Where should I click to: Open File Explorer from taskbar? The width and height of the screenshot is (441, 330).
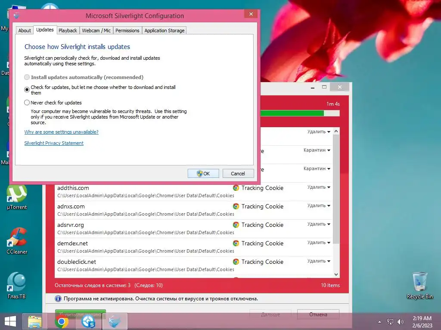35,321
